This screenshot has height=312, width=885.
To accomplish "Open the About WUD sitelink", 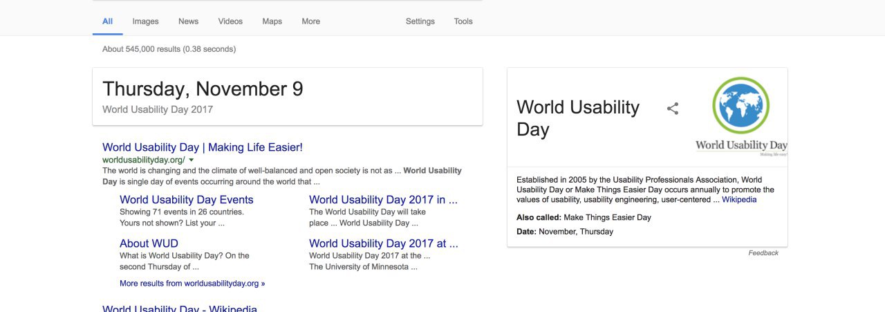I will (149, 244).
